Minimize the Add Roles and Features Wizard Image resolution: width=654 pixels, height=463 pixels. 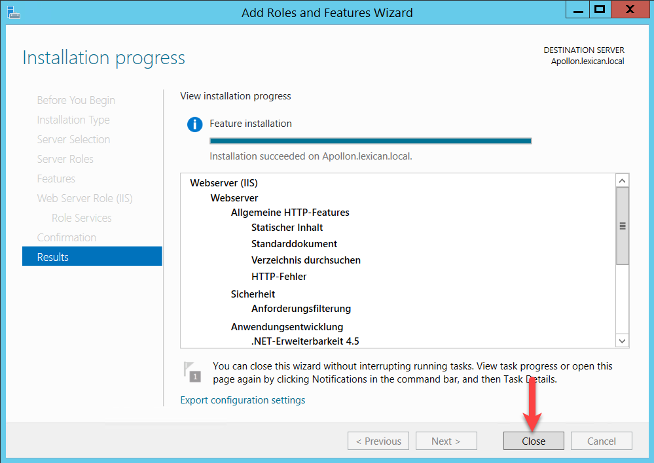576,10
